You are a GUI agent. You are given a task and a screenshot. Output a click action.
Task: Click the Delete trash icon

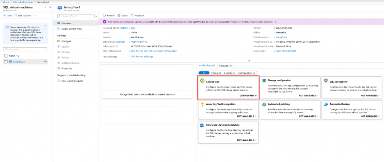[x=119, y=15]
